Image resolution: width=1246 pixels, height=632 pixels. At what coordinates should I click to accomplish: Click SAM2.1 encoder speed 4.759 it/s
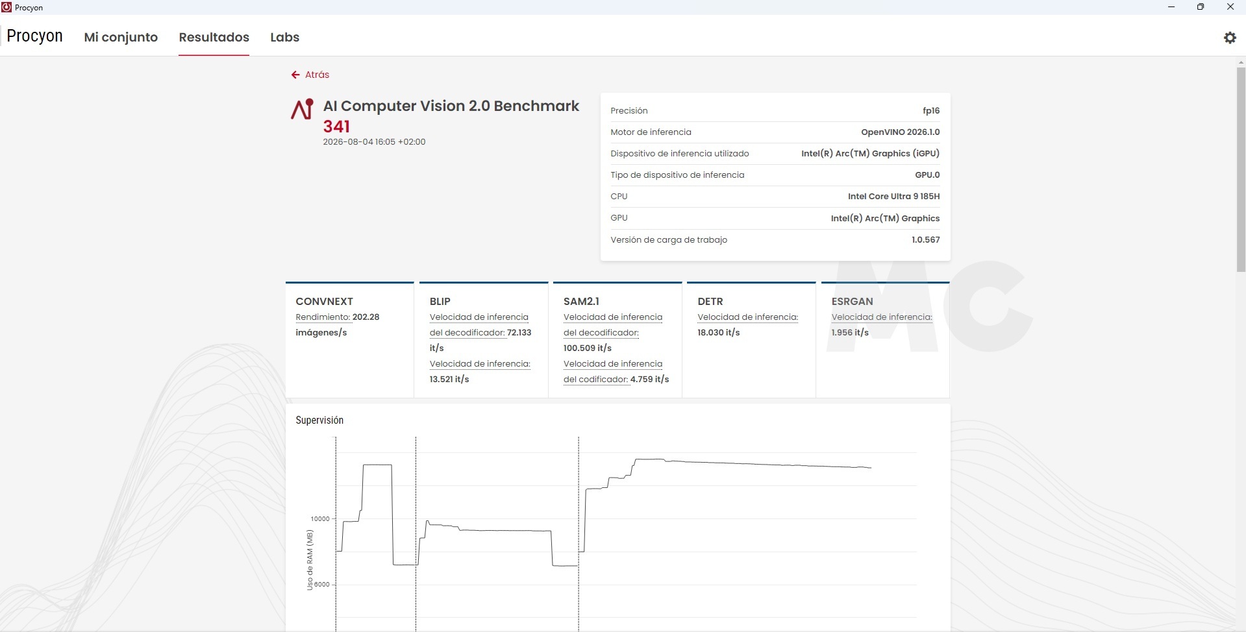pos(649,380)
